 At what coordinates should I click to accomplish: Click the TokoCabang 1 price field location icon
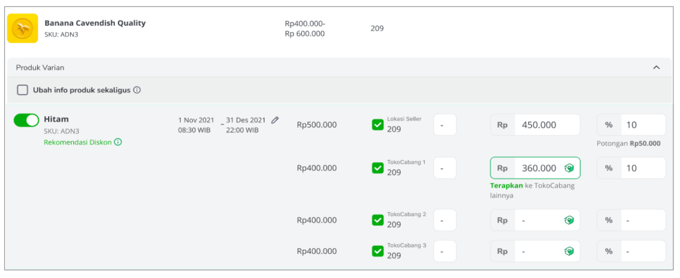click(569, 168)
